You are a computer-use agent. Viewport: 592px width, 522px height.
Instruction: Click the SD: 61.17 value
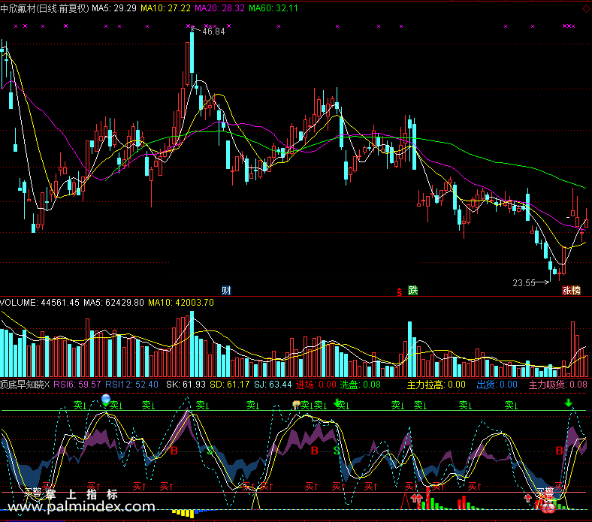coord(230,385)
